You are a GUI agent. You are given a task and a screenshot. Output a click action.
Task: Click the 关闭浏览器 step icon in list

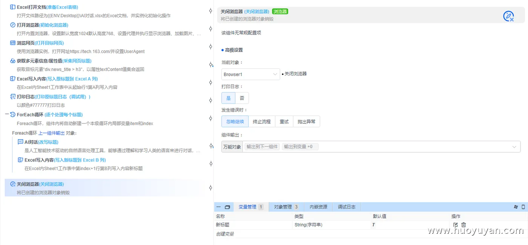point(13,184)
